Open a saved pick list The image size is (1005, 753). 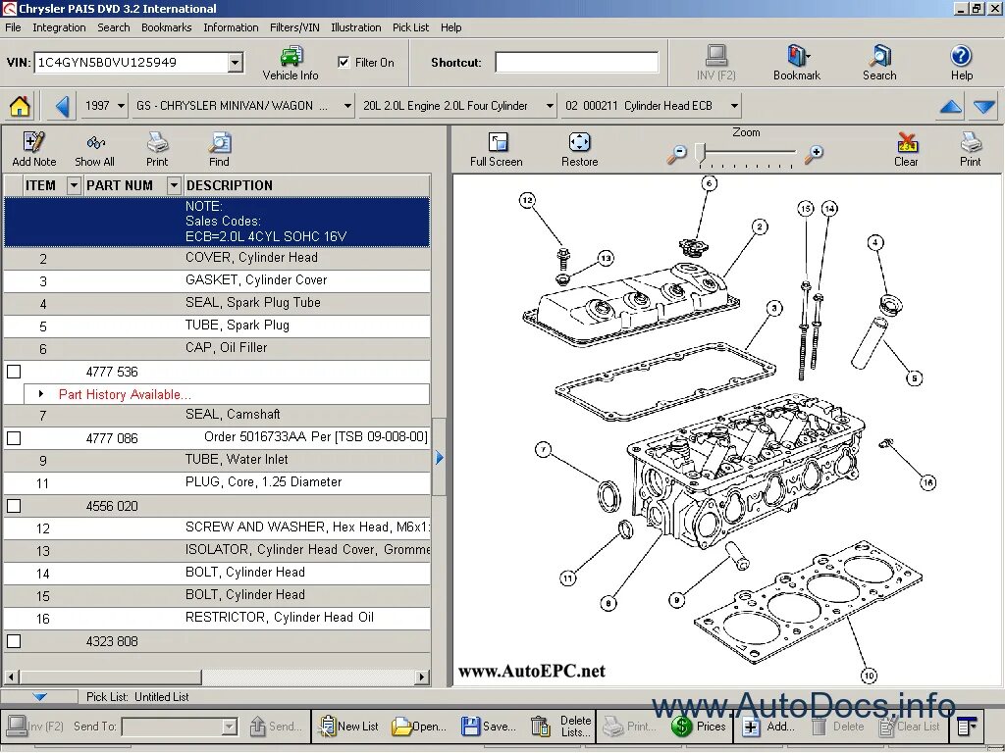(x=419, y=727)
